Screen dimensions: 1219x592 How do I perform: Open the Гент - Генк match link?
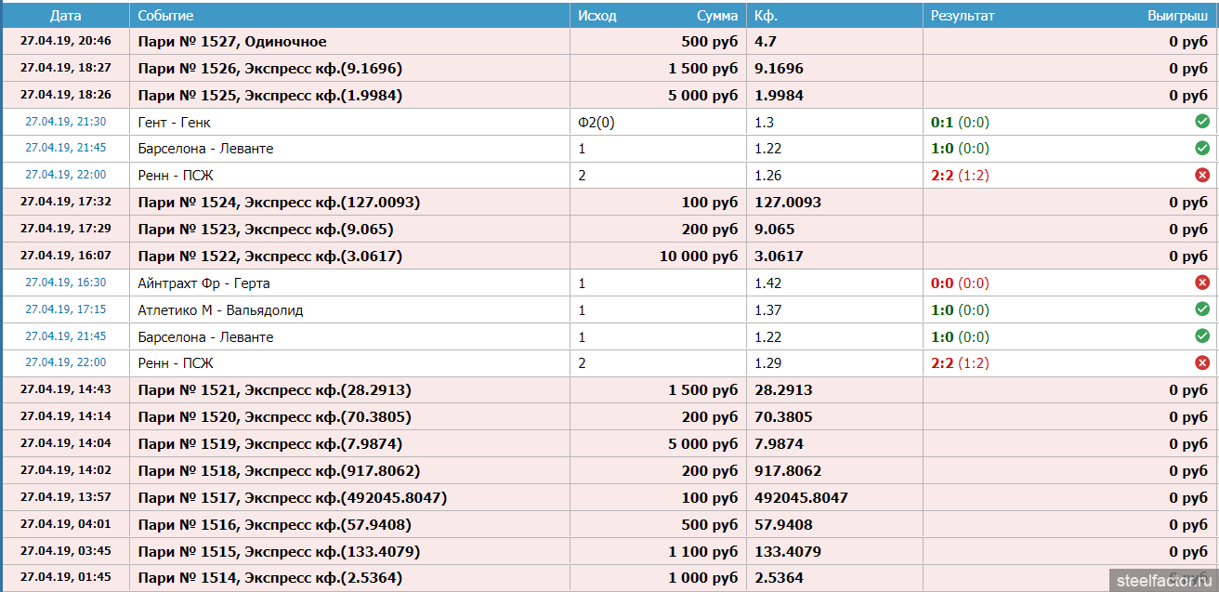[180, 122]
